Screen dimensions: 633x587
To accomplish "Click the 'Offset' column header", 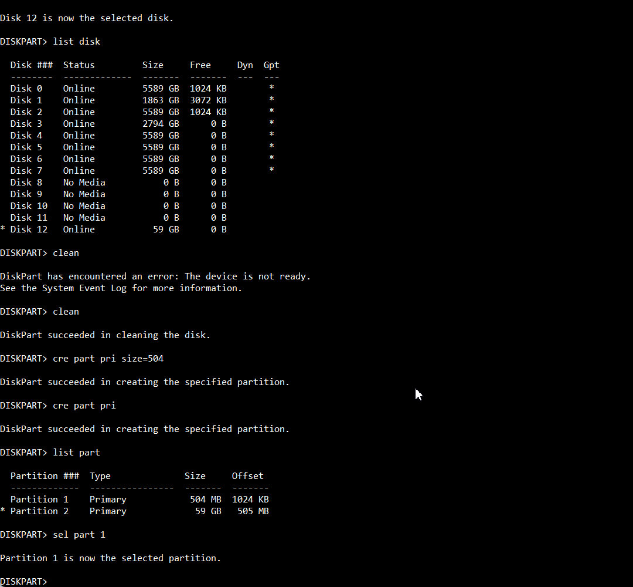I will [x=247, y=476].
